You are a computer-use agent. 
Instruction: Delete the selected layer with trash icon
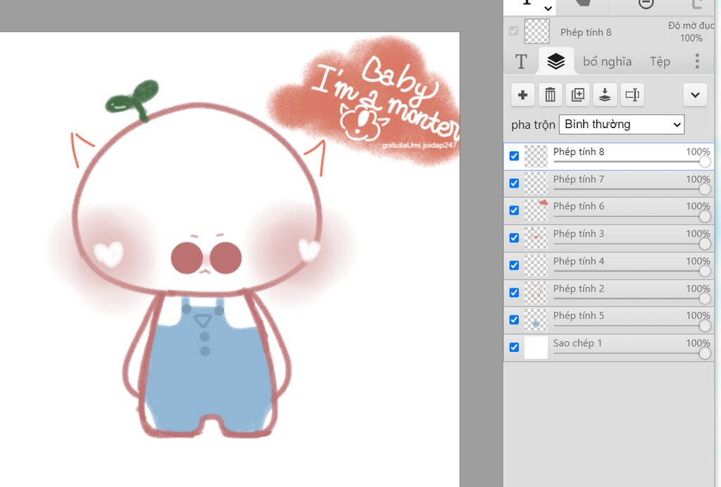[550, 95]
